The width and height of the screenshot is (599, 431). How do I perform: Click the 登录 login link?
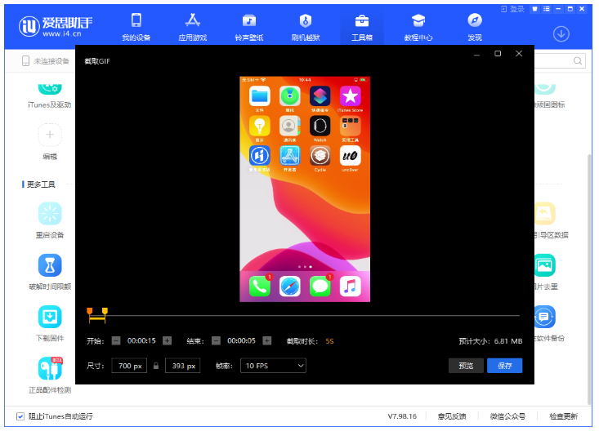513,9
